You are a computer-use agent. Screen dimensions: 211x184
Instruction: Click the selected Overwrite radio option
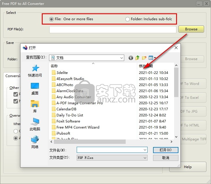coord(16,138)
